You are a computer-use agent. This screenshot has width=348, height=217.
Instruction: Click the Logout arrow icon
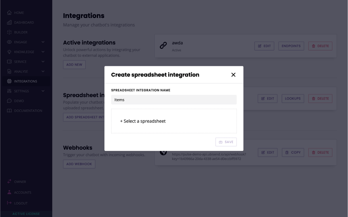(x=9, y=203)
